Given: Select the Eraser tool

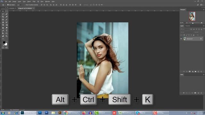Looking at the screenshot, I should pos(3,25).
